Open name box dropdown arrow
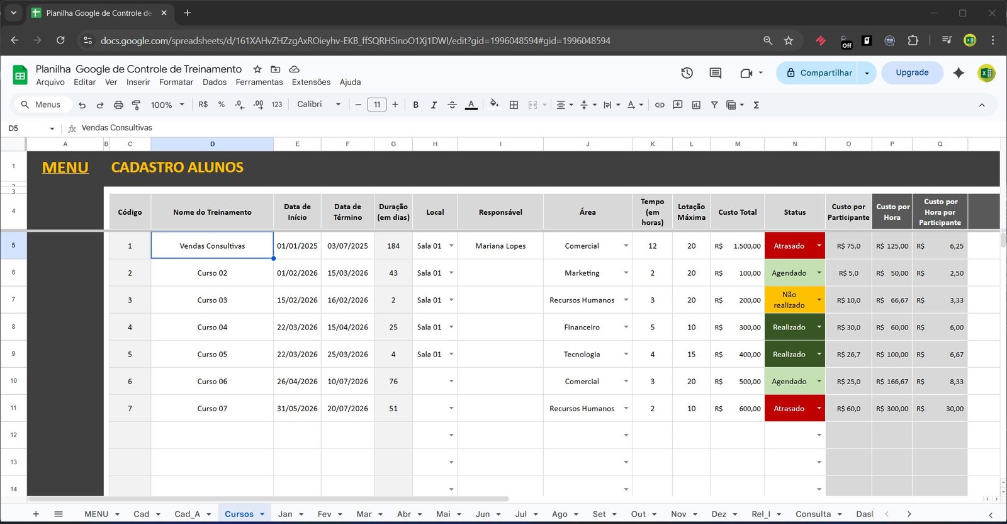 click(x=52, y=128)
